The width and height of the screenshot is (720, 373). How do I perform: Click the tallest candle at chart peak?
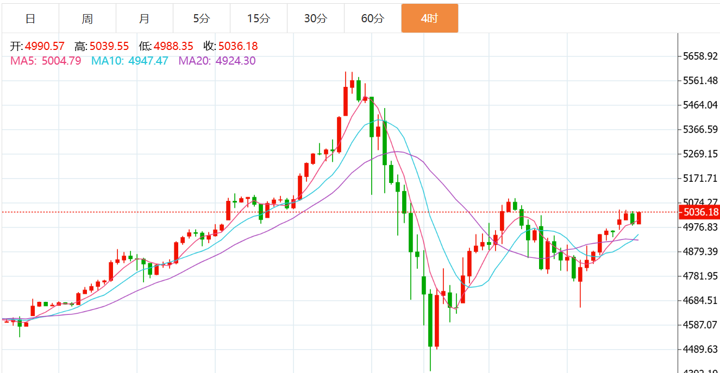click(x=345, y=101)
